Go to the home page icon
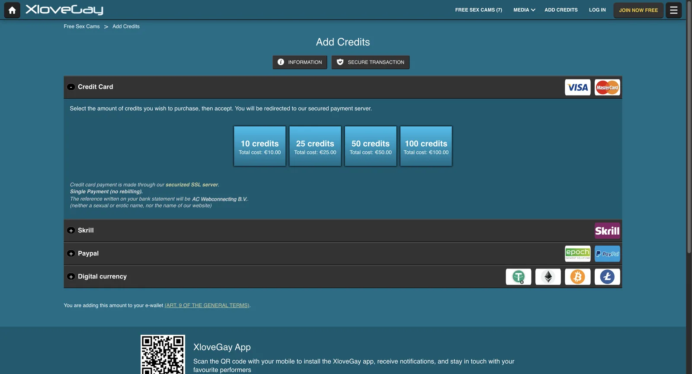 (12, 10)
